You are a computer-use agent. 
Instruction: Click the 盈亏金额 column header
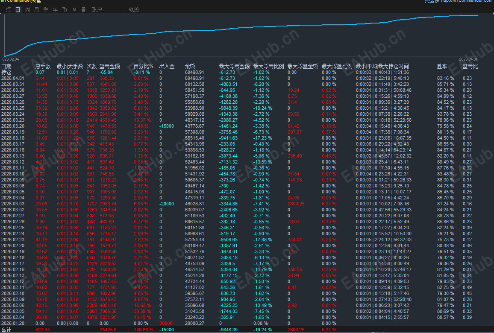(110, 66)
